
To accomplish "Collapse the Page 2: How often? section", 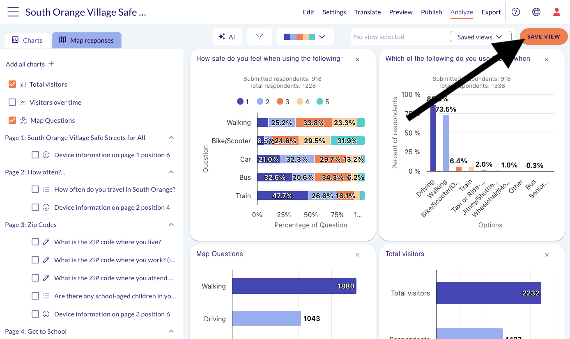I will click(x=171, y=172).
